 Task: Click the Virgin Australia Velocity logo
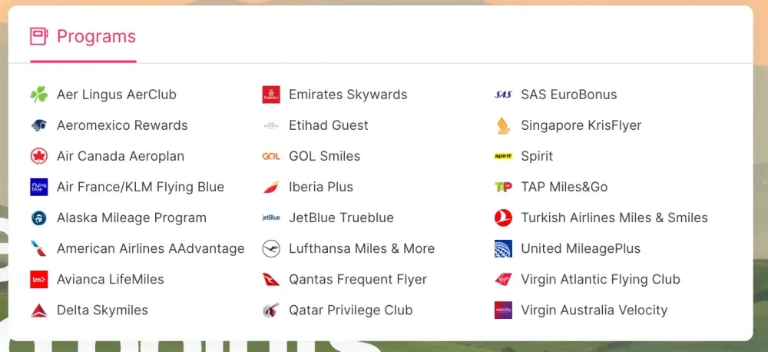coord(503,310)
